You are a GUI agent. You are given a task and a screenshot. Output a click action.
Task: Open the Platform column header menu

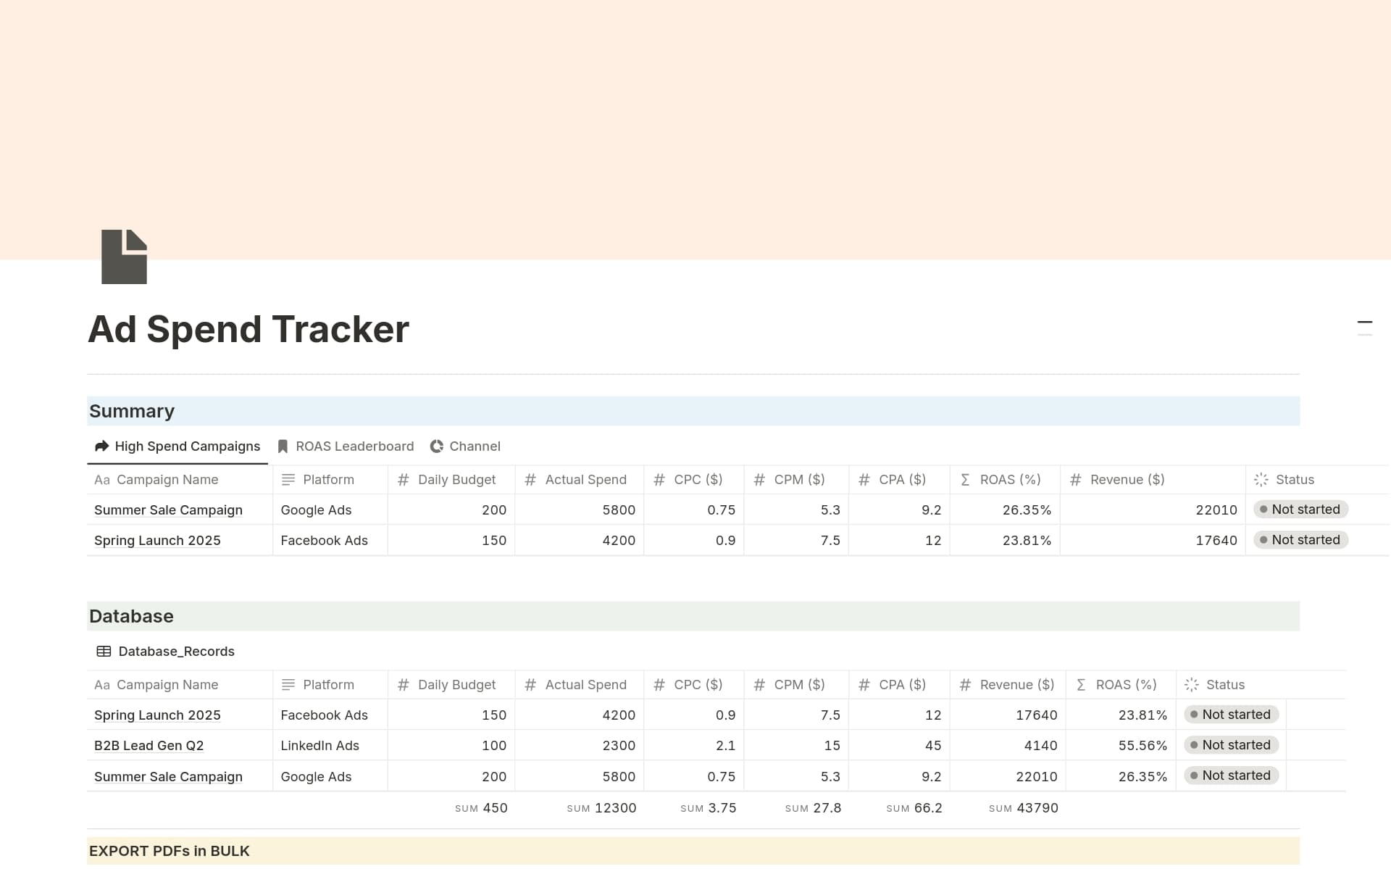[x=328, y=479]
